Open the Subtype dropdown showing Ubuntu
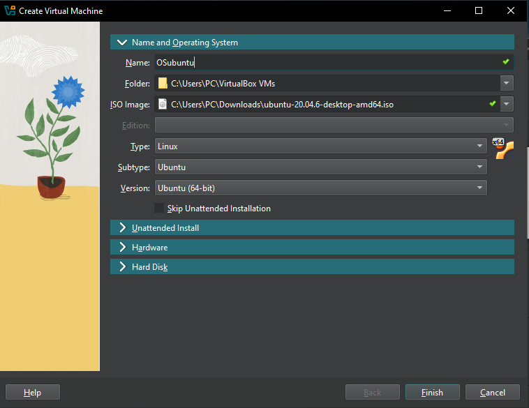The width and height of the screenshot is (529, 408). [480, 167]
